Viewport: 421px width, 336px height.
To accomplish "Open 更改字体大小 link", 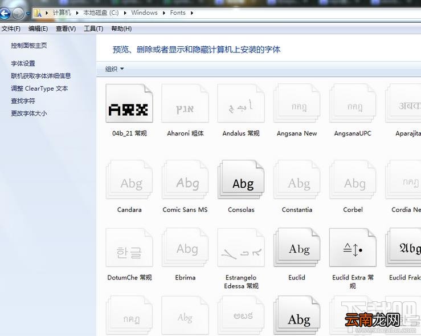I will [x=29, y=114].
